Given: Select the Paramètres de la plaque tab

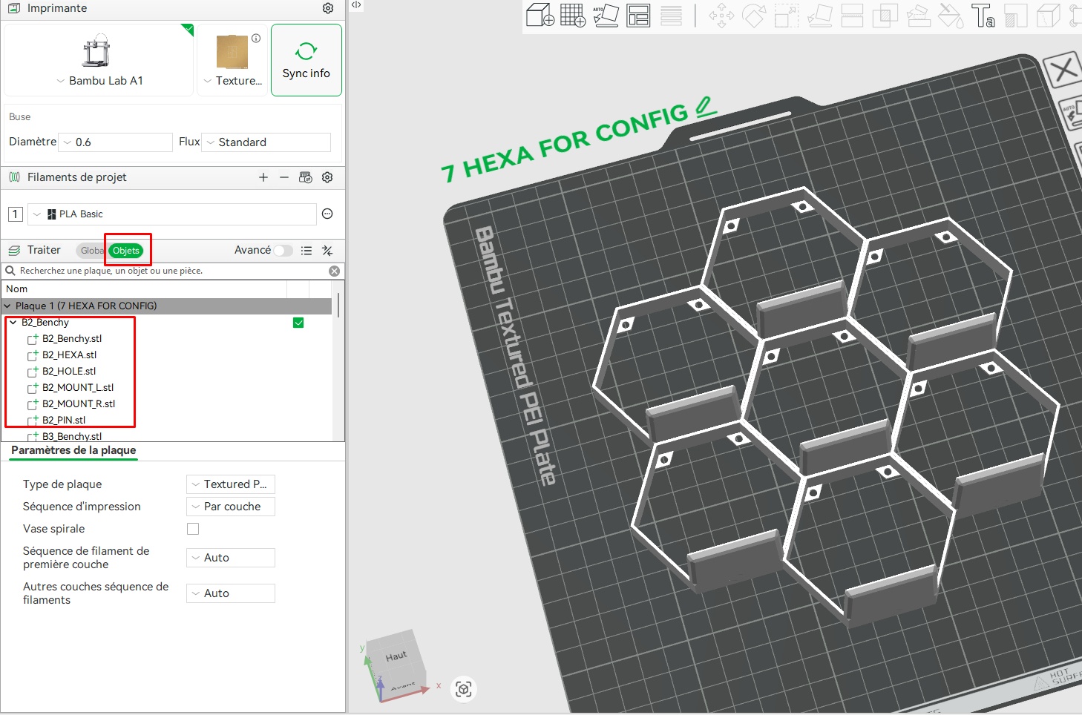Looking at the screenshot, I should (73, 450).
